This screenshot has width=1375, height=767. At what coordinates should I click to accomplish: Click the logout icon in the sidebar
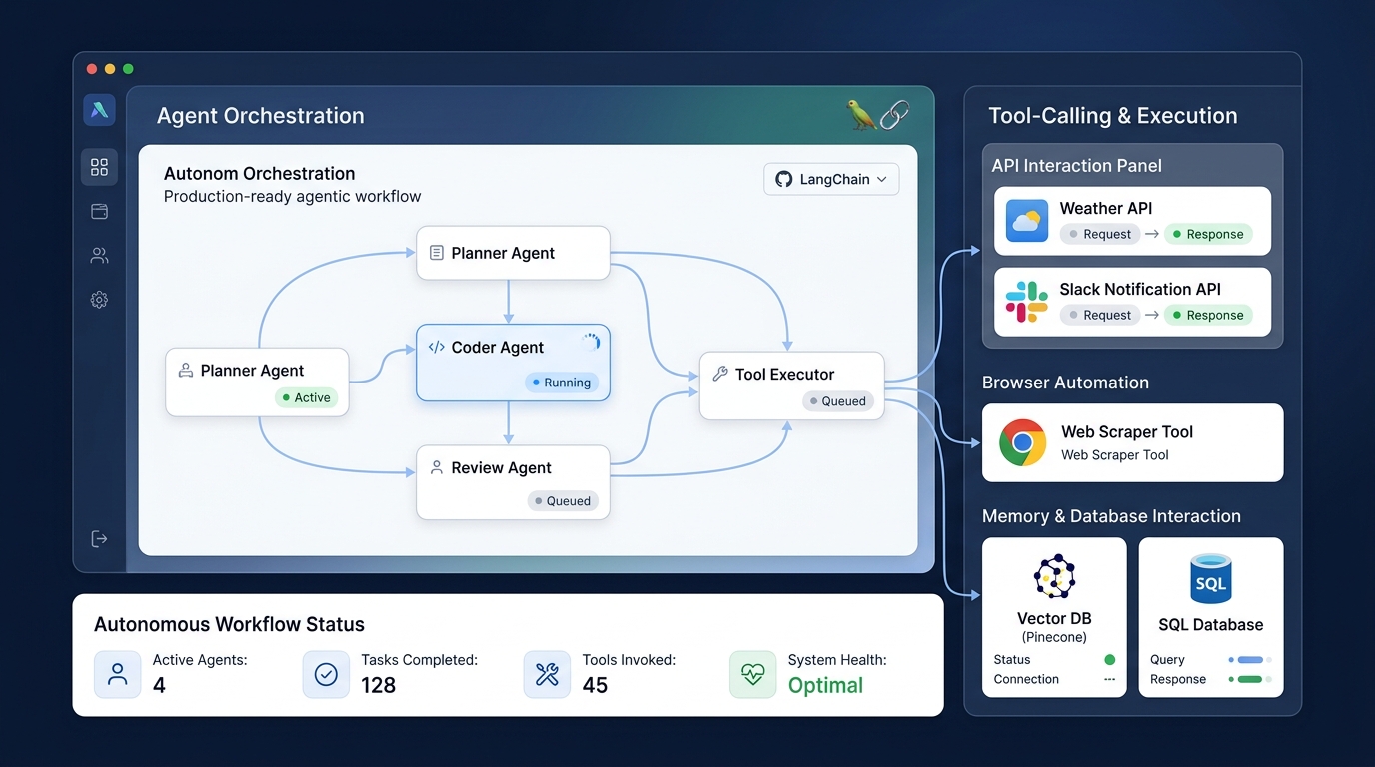click(x=99, y=539)
